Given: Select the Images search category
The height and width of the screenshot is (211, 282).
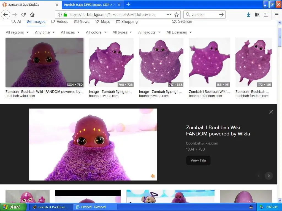Looking at the screenshot, I should pyautogui.click(x=36, y=21).
